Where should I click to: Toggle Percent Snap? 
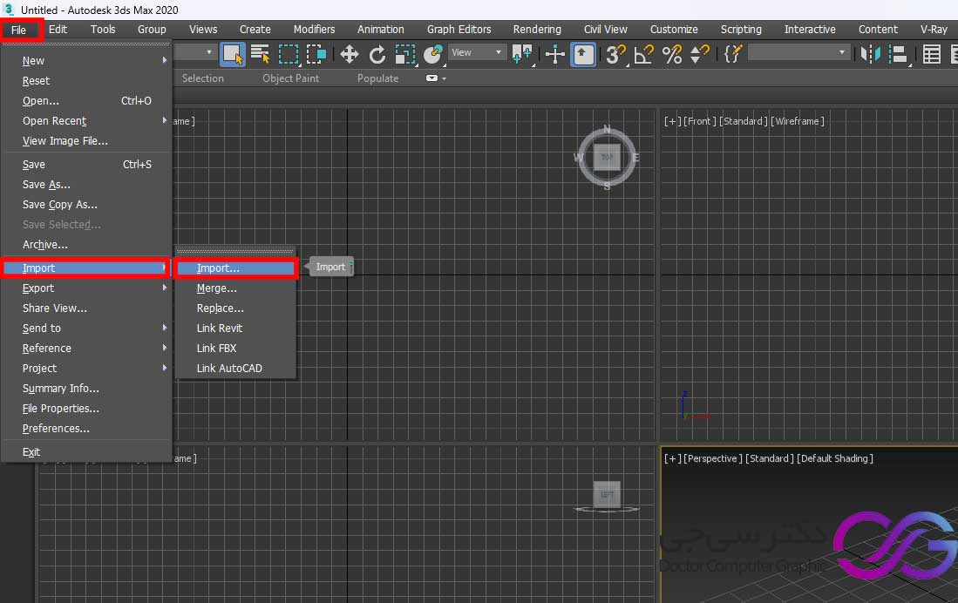click(x=672, y=54)
